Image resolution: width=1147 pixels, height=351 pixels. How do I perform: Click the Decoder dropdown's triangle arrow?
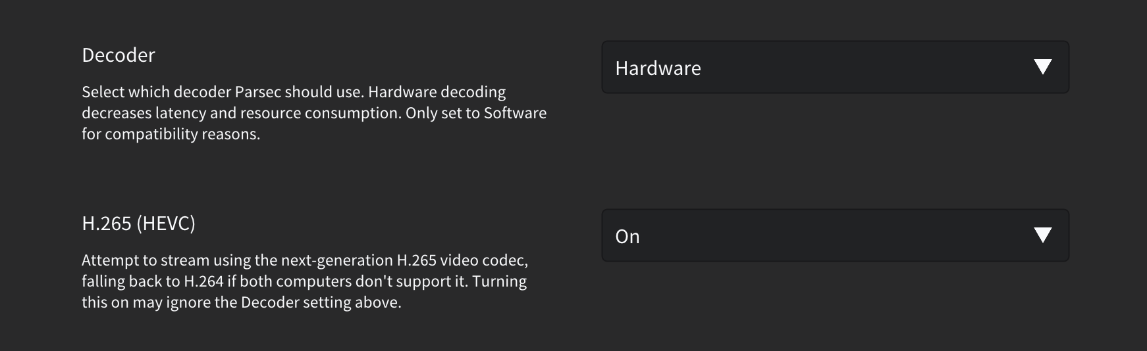(1042, 67)
